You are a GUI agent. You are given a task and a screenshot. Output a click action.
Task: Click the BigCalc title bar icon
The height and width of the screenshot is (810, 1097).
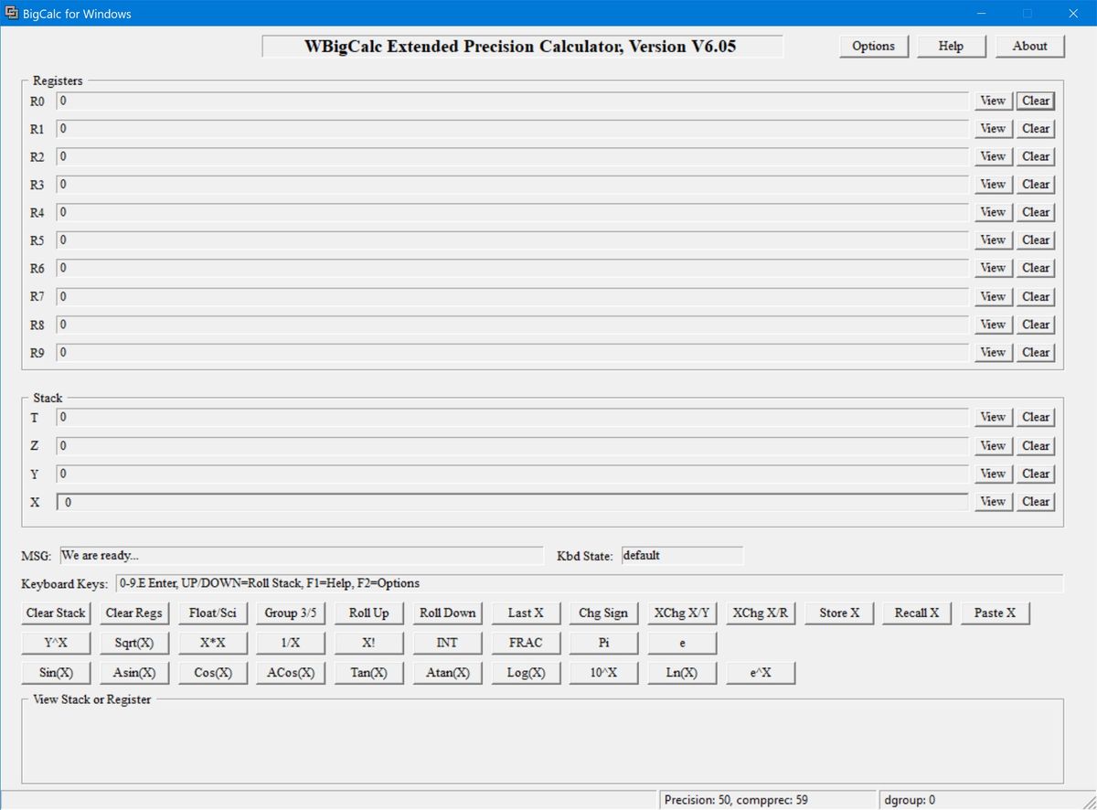coord(13,13)
